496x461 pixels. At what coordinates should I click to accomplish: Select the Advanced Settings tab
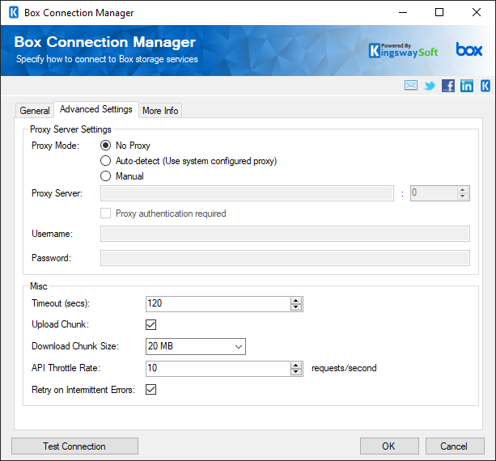pyautogui.click(x=96, y=109)
